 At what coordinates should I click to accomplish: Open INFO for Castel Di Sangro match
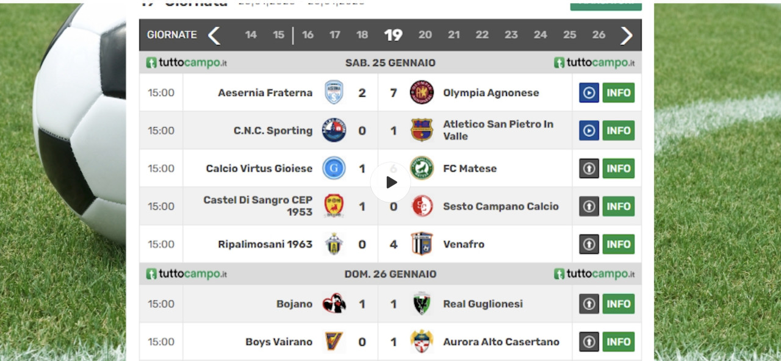(x=619, y=206)
